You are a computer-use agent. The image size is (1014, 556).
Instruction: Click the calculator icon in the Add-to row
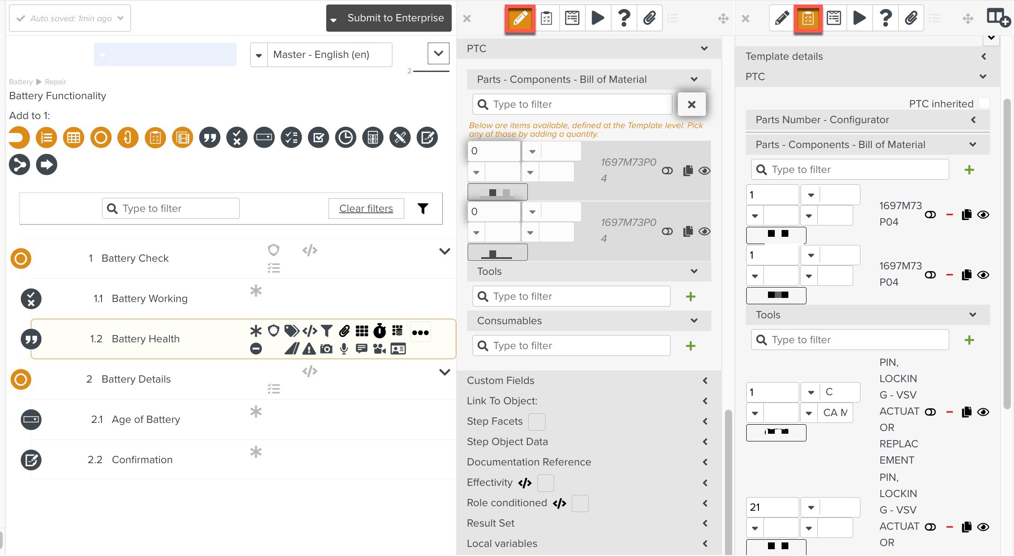click(373, 137)
